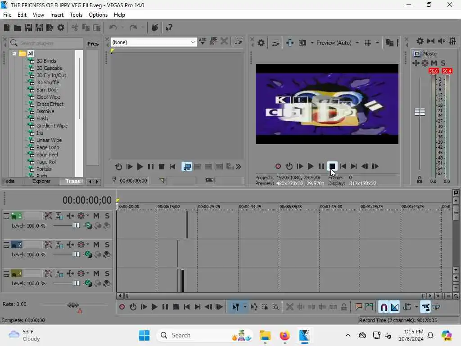Select the 3D Blinds transition
Screen dimensions: 461x346
pyautogui.click(x=46, y=61)
